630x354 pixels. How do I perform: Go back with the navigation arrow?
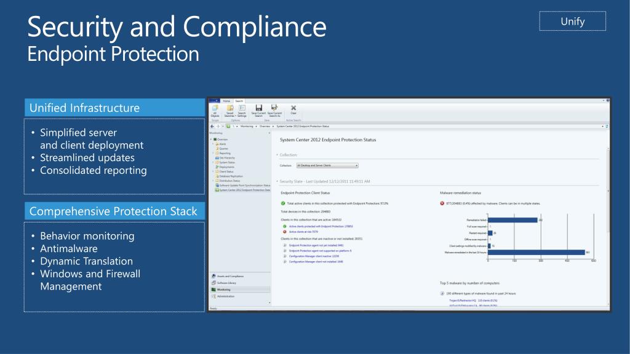click(x=212, y=127)
